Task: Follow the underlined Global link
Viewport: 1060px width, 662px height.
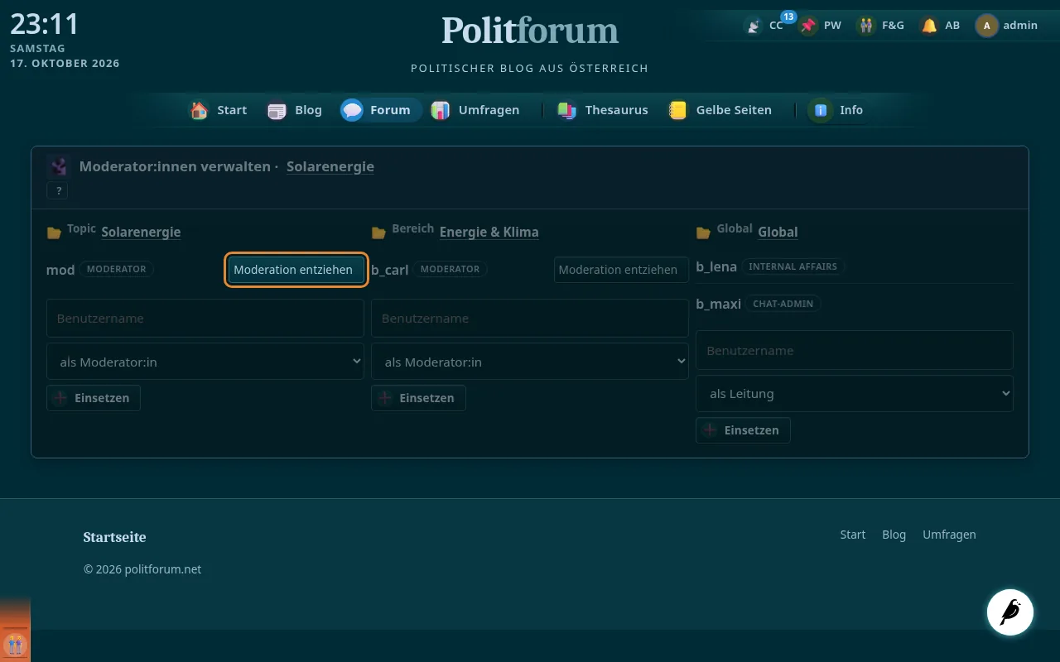Action: tap(778, 232)
